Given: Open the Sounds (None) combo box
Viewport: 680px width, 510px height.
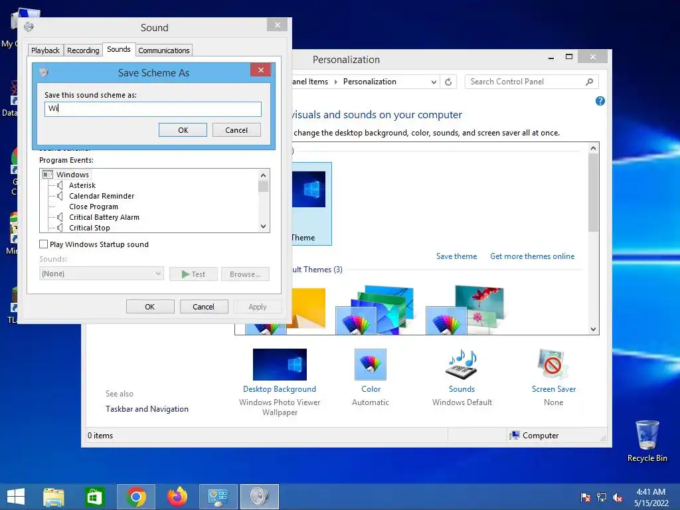Looking at the screenshot, I should tap(102, 274).
